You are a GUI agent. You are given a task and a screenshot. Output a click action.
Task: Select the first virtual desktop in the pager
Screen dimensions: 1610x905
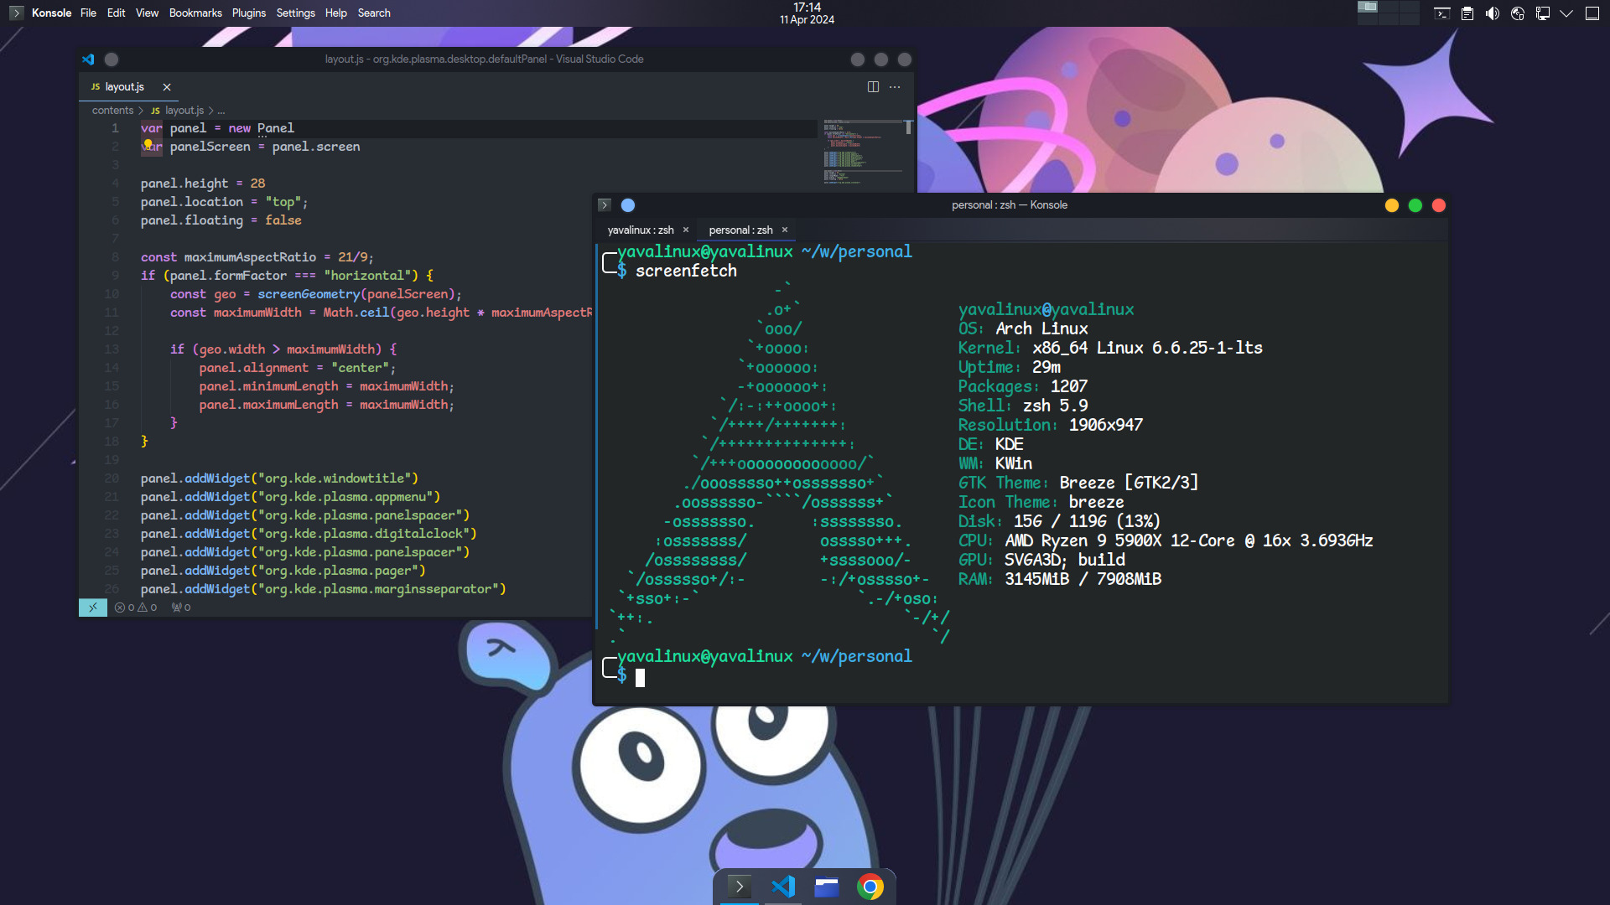(1368, 8)
